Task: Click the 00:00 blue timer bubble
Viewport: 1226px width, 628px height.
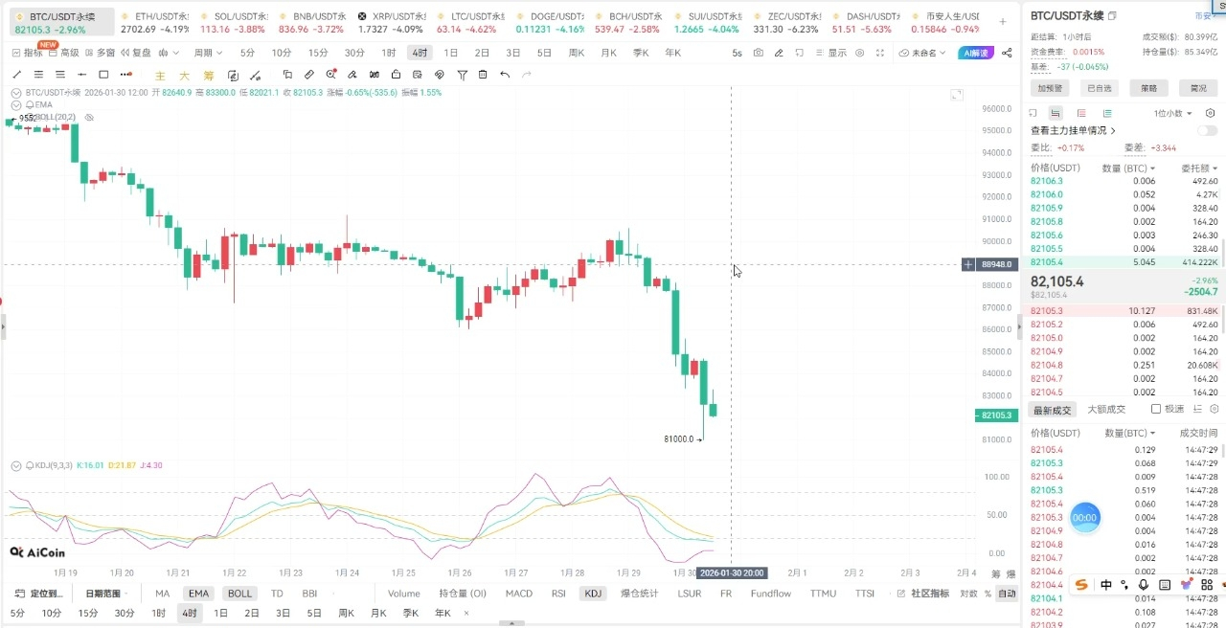Action: point(1084,517)
